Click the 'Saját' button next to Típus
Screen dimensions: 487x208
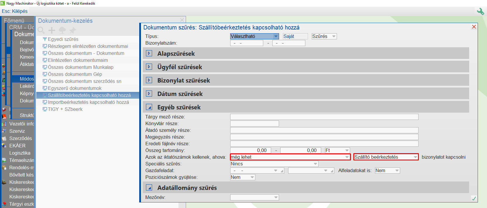click(x=295, y=36)
